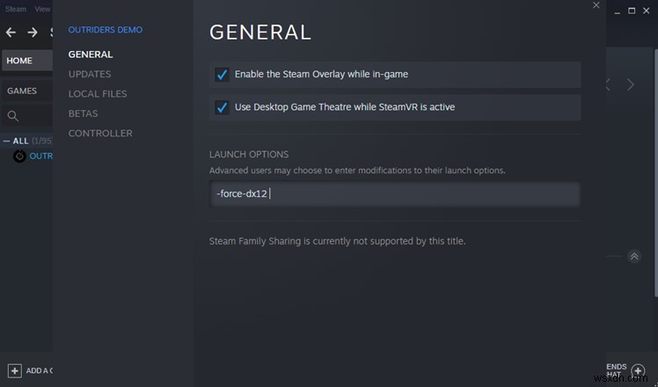This screenshot has width=658, height=387.
Task: Uncheck Use Desktop Game Theatre checkbox
Action: (222, 107)
